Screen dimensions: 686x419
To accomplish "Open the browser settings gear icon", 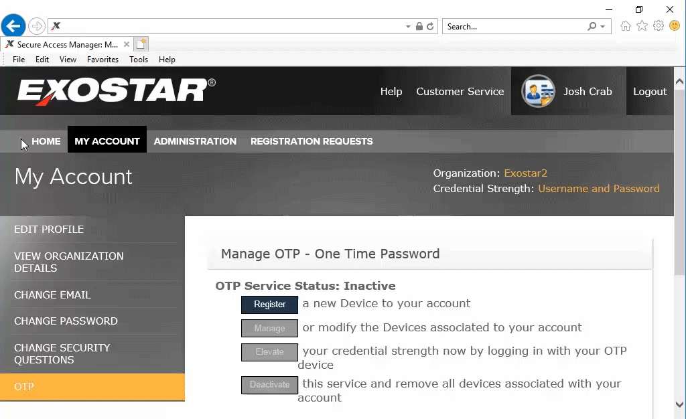I will tap(659, 26).
